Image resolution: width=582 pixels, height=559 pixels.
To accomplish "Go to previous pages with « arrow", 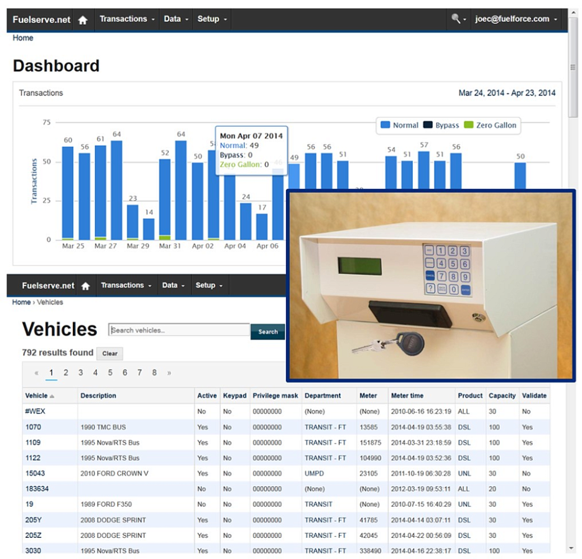I will click(36, 373).
